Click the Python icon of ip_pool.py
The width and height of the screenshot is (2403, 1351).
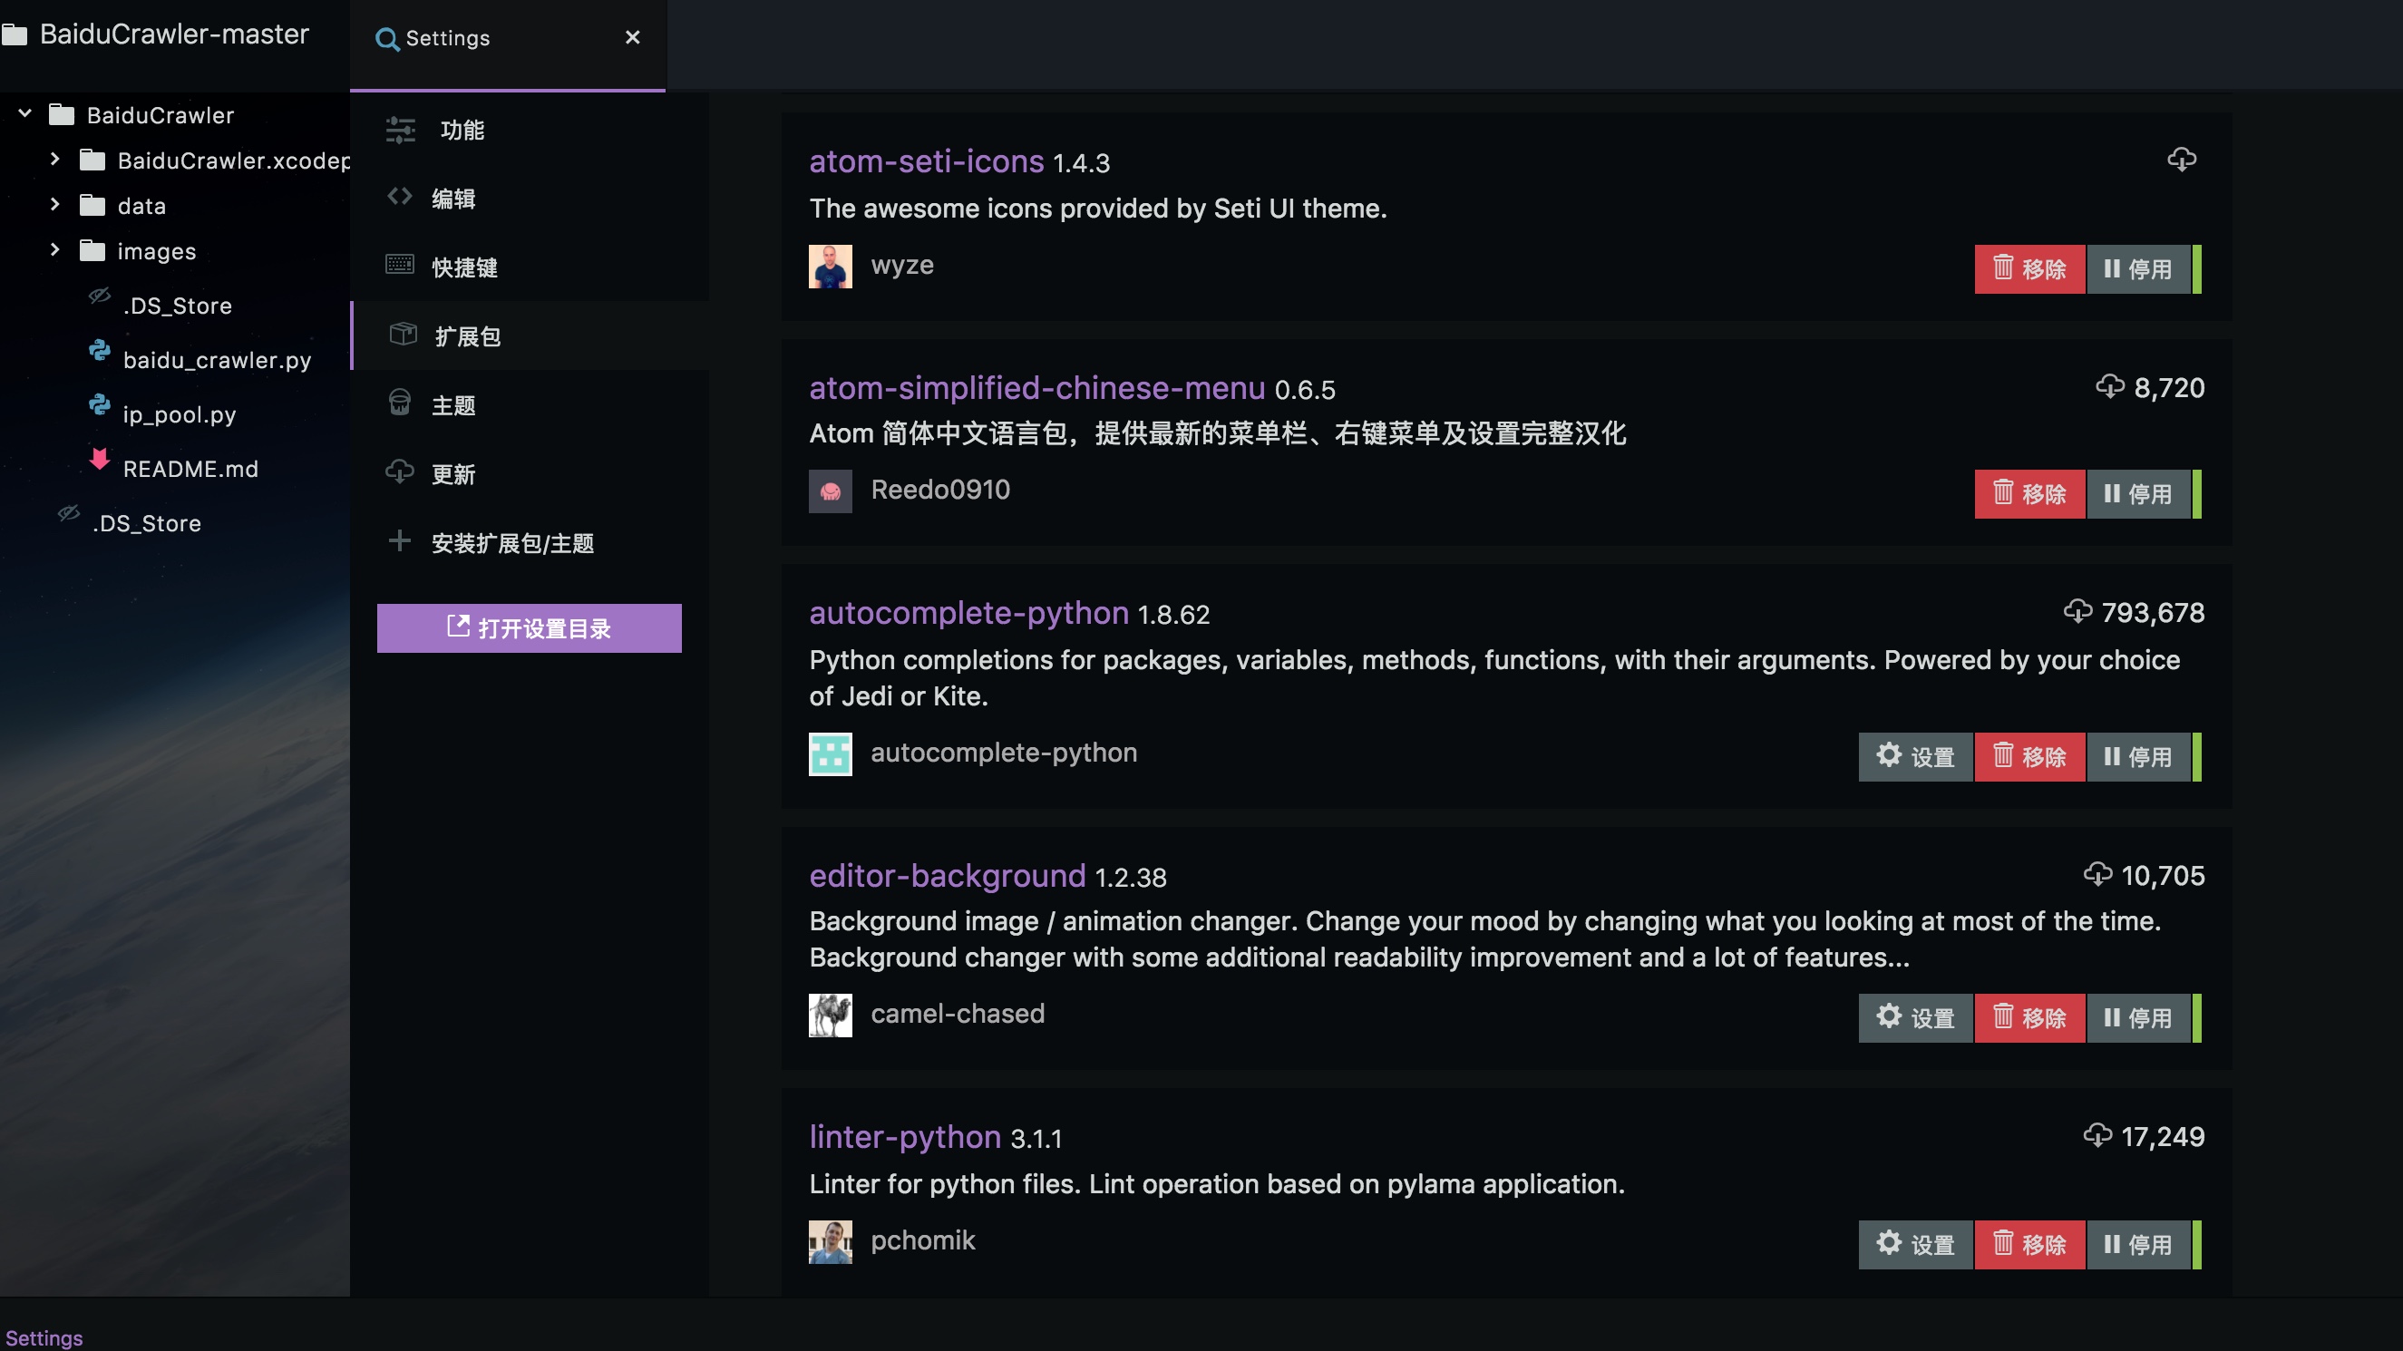100,405
